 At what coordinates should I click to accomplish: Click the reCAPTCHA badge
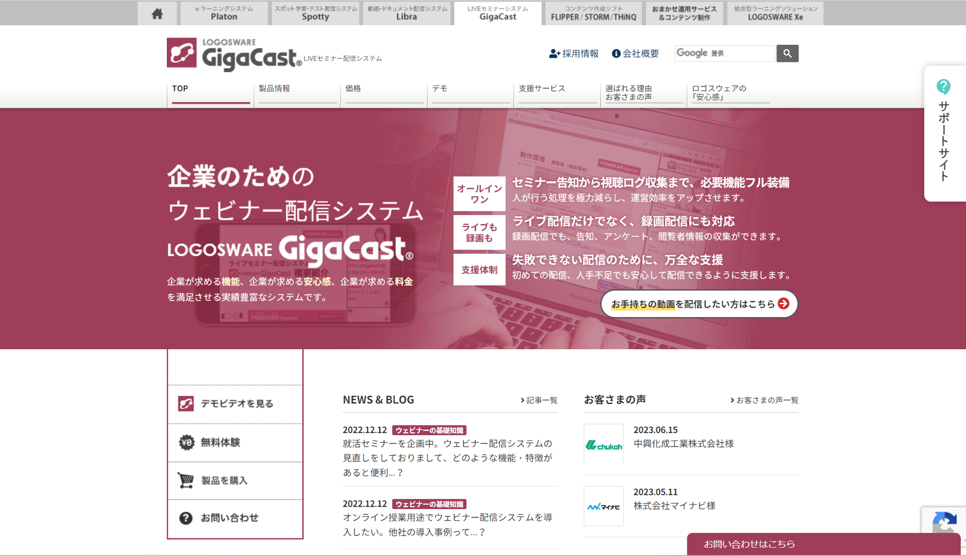click(x=943, y=521)
